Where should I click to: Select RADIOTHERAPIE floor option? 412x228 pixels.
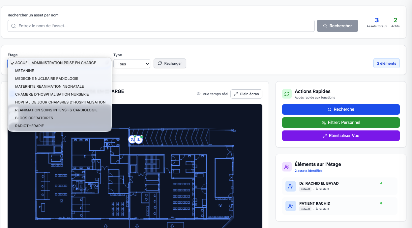(x=29, y=126)
